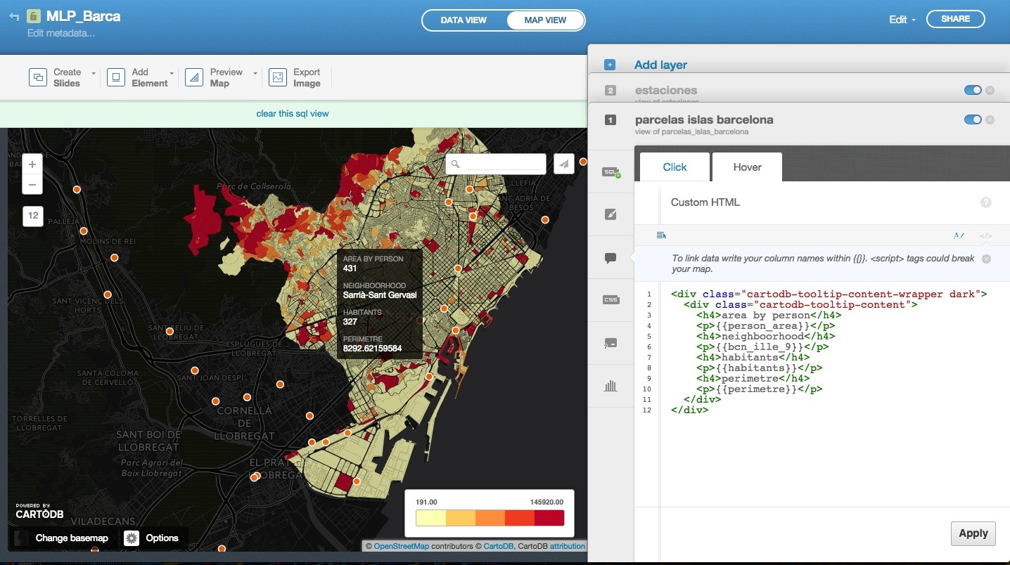Toggle visibility of estaciones layer
This screenshot has height=565, width=1010.
972,90
